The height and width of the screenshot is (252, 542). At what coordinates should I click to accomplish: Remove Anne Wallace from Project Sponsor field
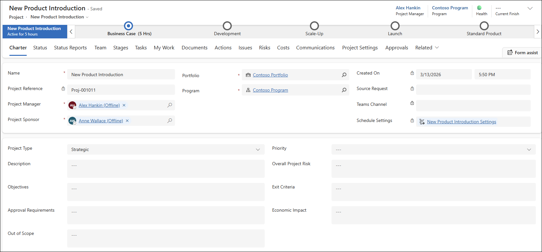click(x=127, y=121)
